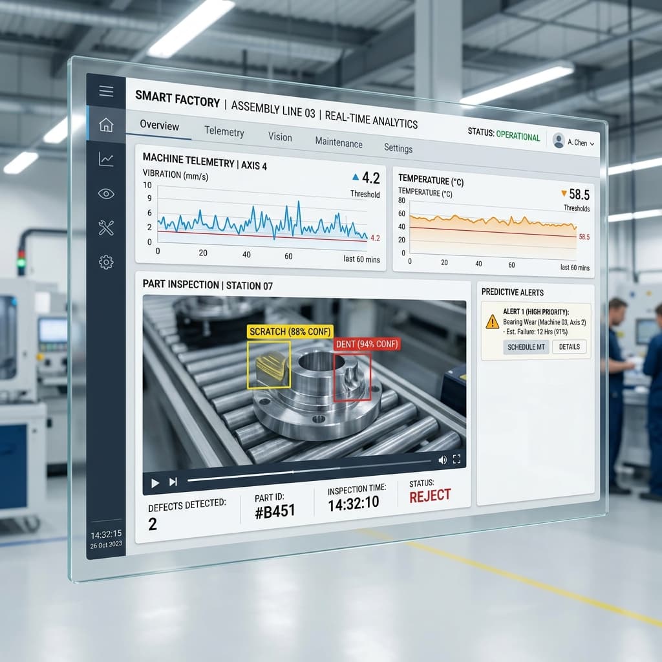Click the sidebar clock 14:32:15
662x662 pixels.
pyautogui.click(x=106, y=535)
